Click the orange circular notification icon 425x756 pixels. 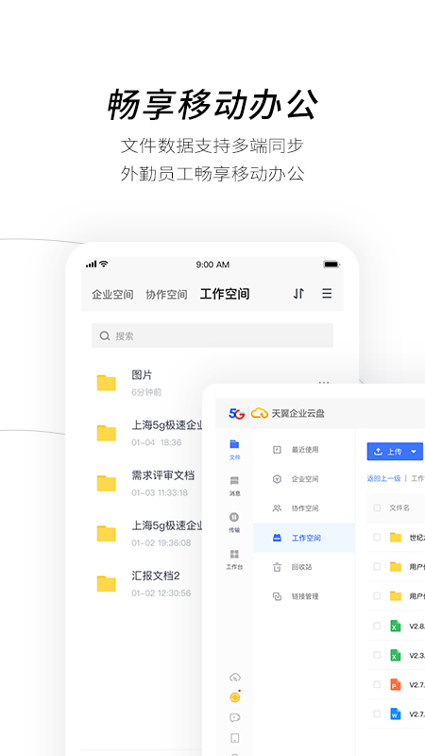pyautogui.click(x=234, y=696)
